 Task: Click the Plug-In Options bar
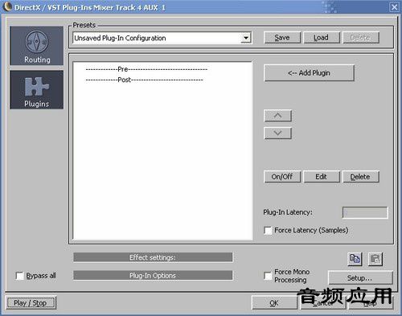coord(153,275)
